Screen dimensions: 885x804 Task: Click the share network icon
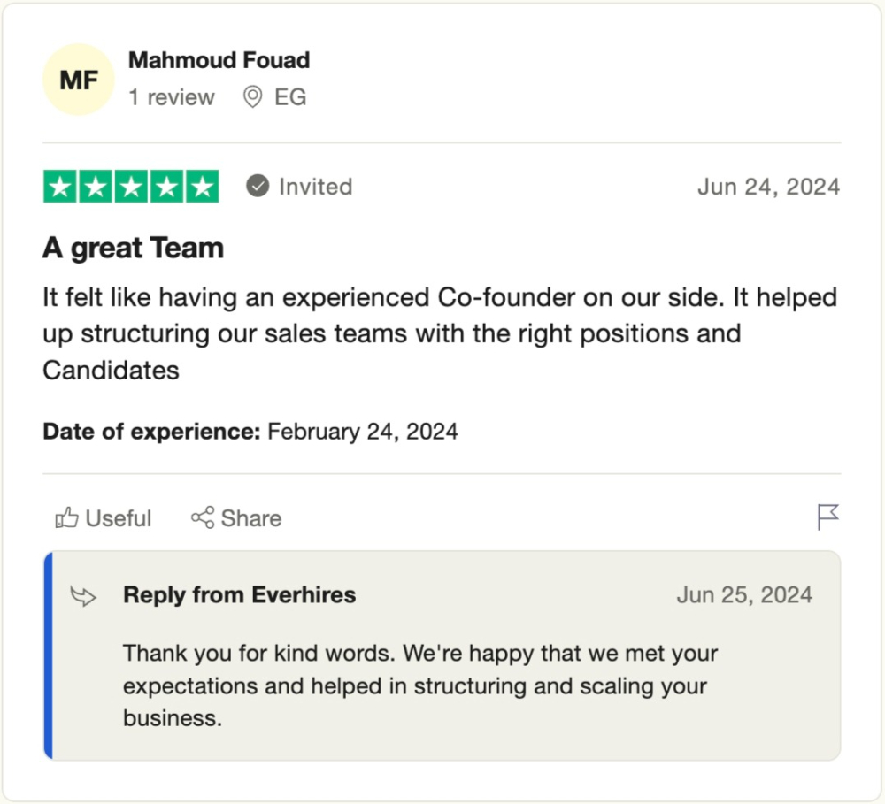coord(203,518)
